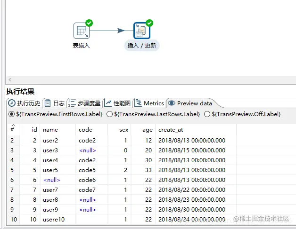Click the id column header
296x229 pixels.
30,130
